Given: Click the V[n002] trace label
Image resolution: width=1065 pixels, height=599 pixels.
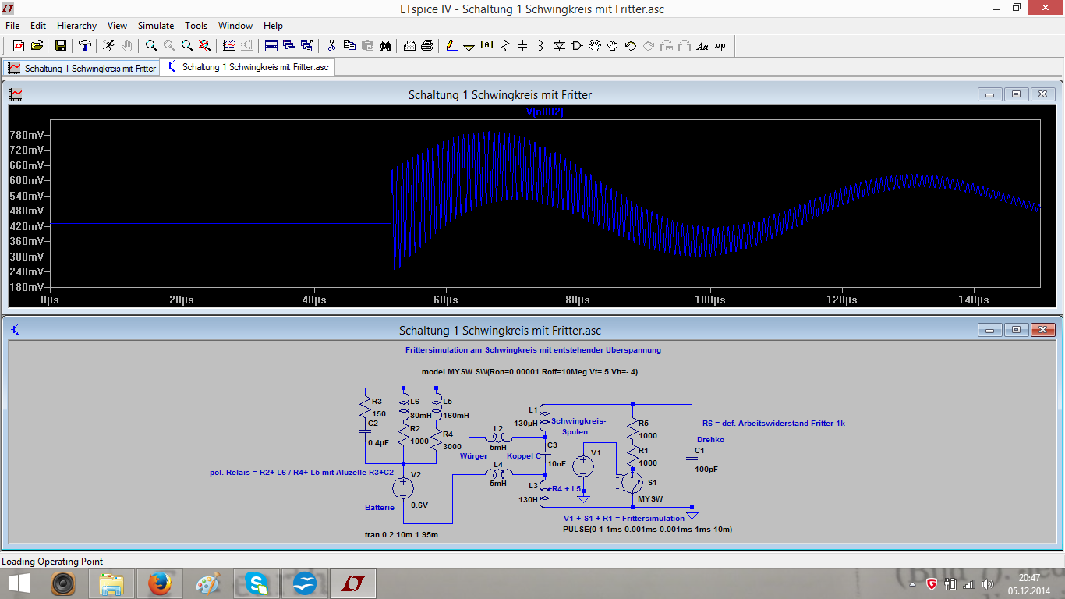Looking at the screenshot, I should coord(544,112).
